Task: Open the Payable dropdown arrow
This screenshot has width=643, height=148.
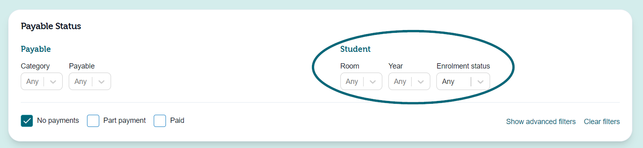Action: click(x=101, y=82)
